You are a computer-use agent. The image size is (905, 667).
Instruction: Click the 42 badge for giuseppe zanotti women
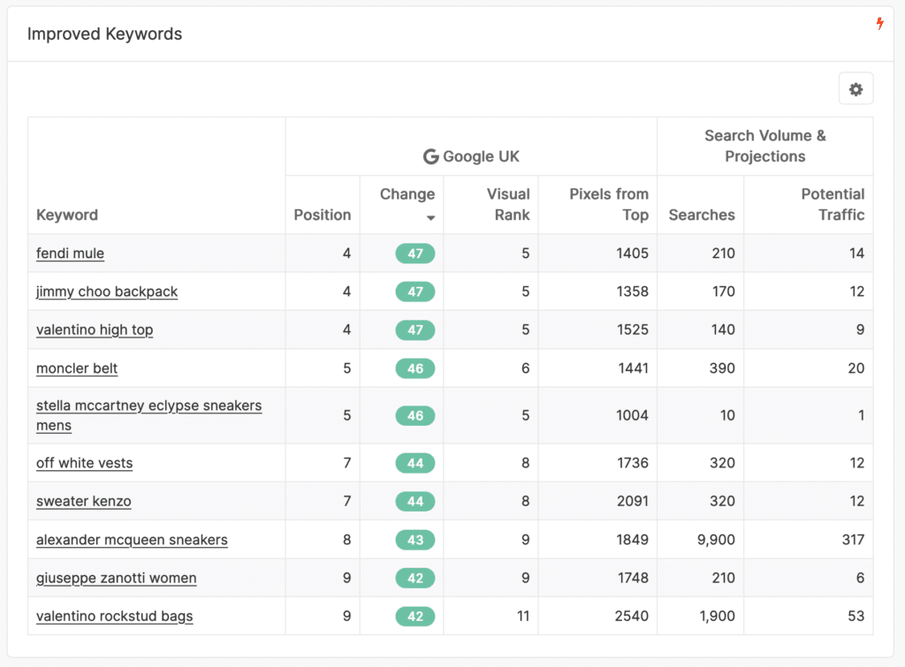(415, 578)
